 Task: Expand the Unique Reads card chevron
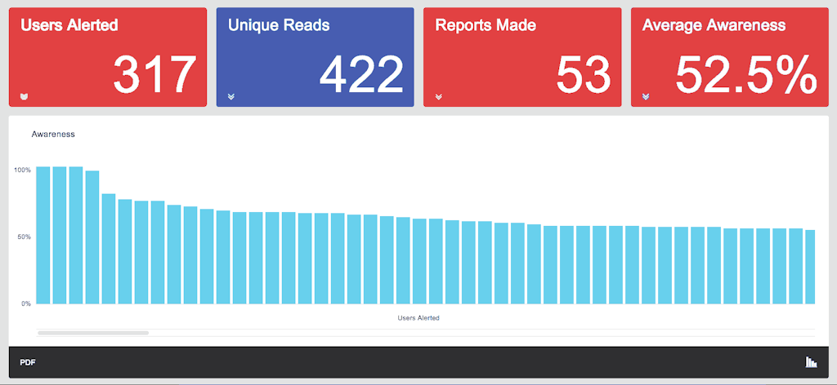tap(231, 96)
